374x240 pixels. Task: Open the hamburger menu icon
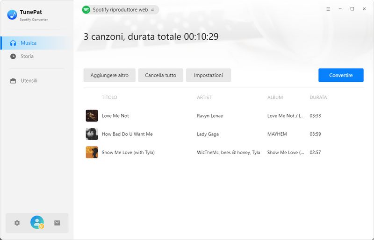point(328,9)
